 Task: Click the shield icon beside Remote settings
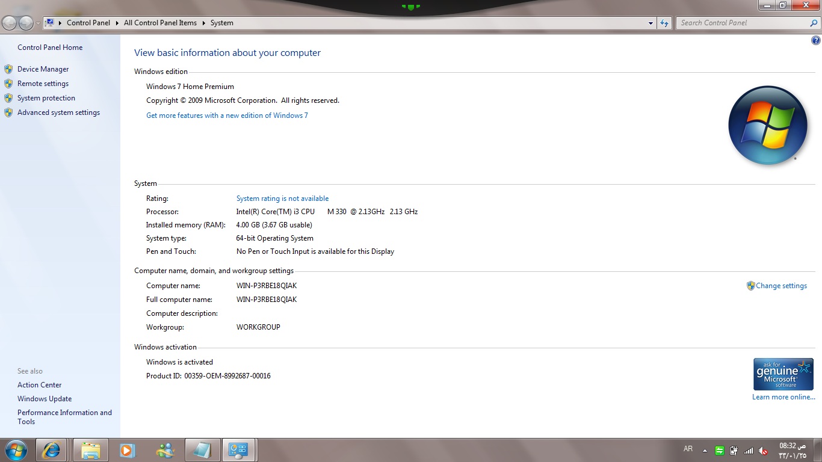[x=8, y=84]
